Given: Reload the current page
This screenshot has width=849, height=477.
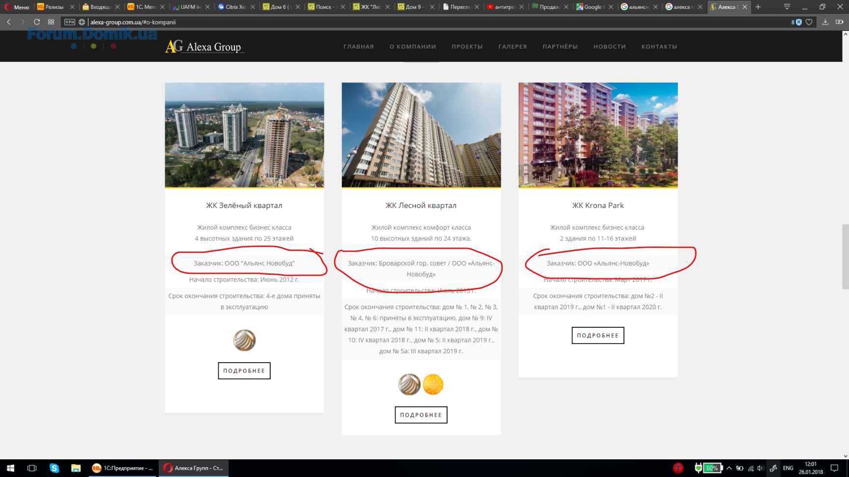Looking at the screenshot, I should point(37,22).
